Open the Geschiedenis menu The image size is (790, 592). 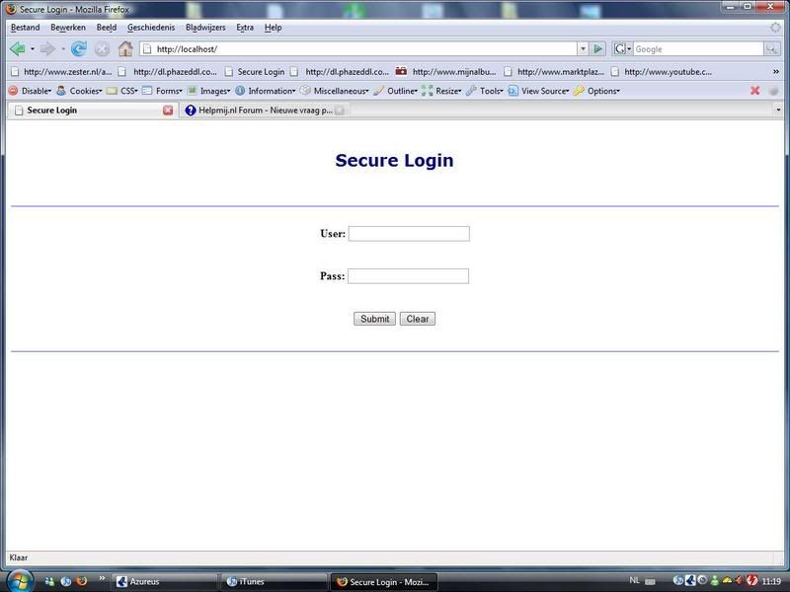(151, 28)
